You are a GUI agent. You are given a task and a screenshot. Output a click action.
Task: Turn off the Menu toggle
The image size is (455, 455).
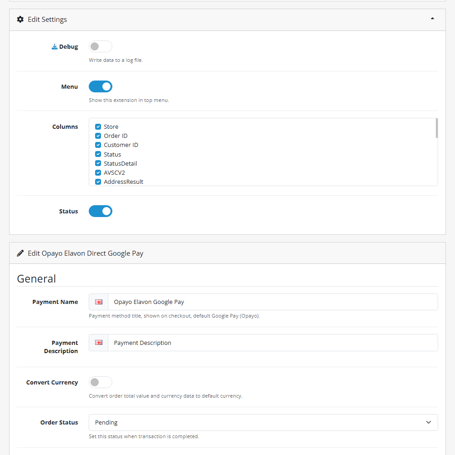click(x=100, y=86)
